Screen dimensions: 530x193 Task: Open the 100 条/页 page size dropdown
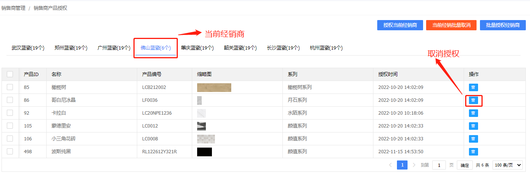(x=507, y=165)
